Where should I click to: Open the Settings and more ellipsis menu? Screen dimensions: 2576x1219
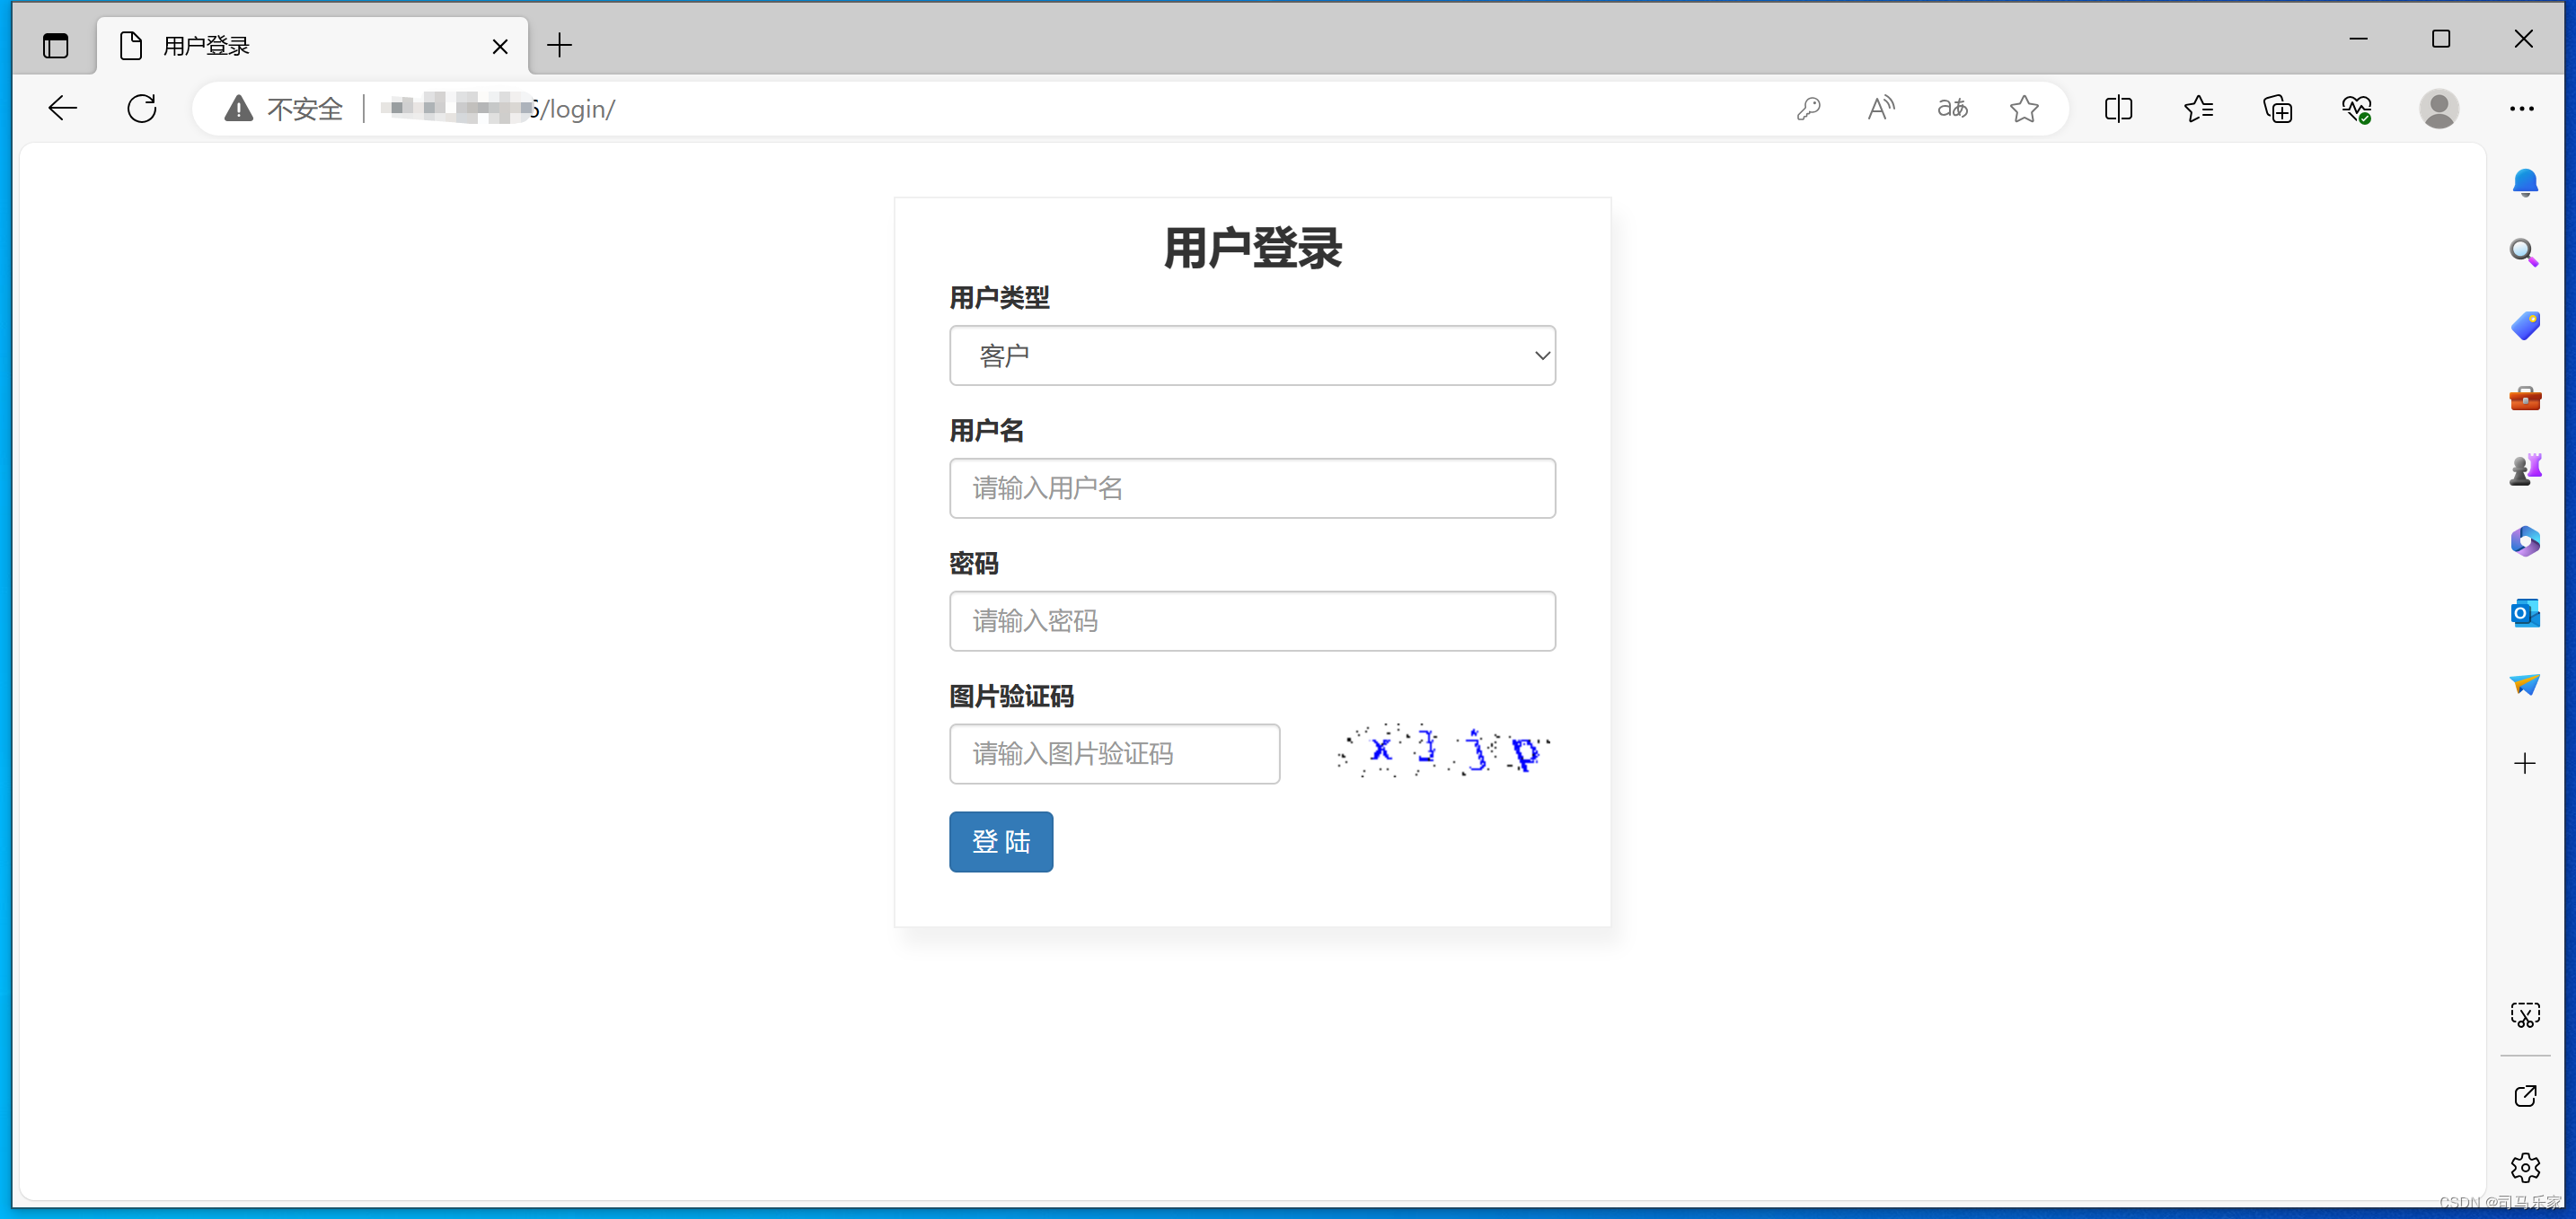click(x=2521, y=108)
